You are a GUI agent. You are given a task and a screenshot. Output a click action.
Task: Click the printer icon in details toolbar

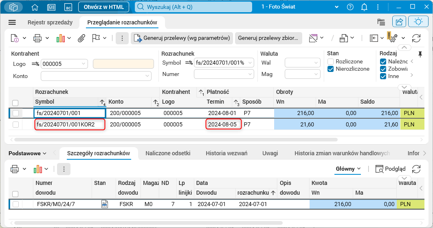click(15, 169)
